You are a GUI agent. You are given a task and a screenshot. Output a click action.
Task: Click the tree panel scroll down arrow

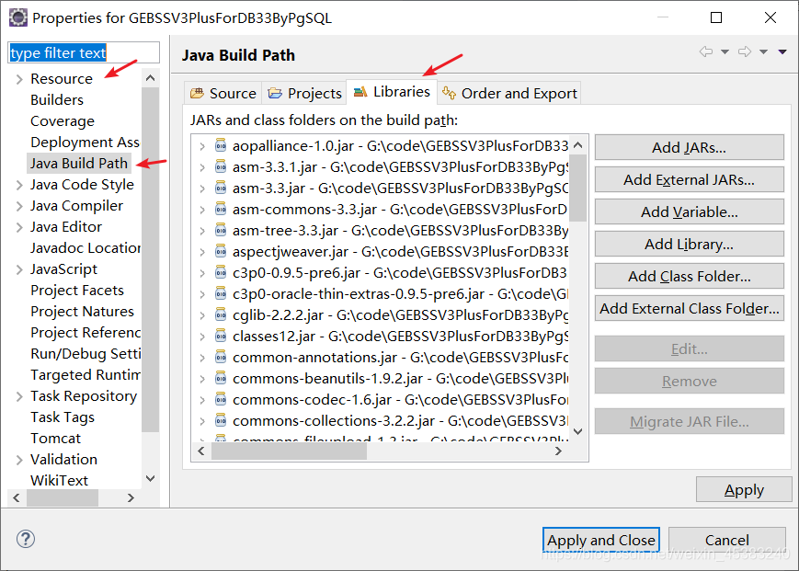(150, 478)
